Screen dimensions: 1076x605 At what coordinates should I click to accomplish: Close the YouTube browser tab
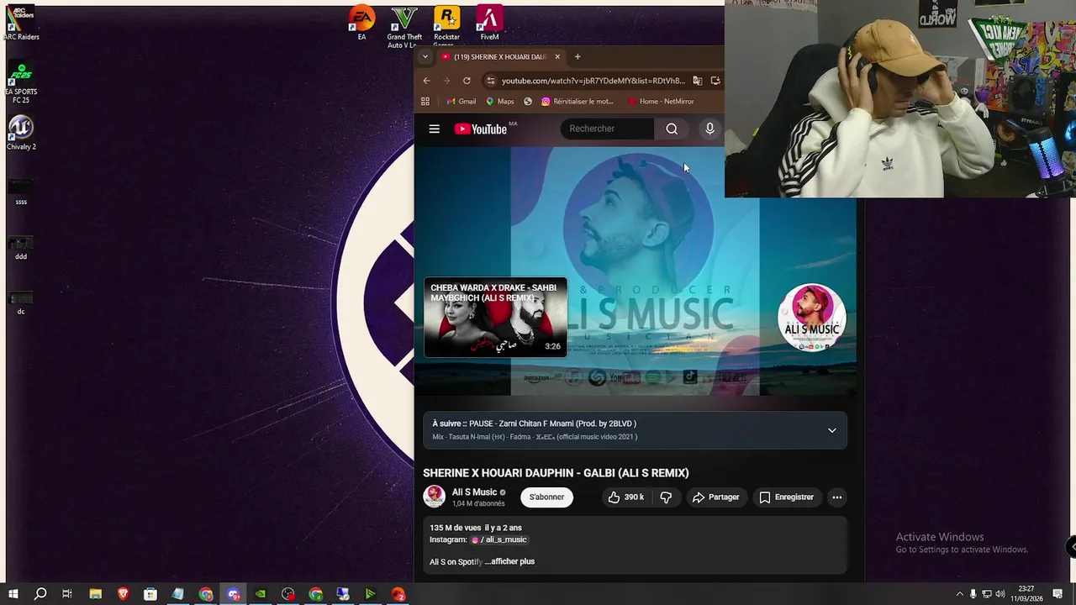point(556,57)
